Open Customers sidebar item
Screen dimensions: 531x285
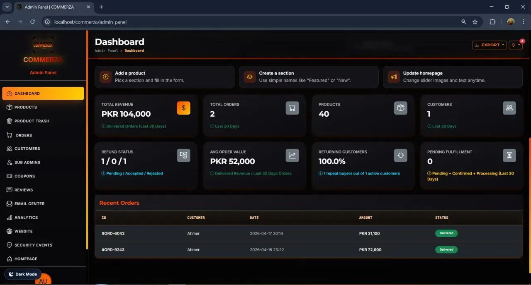pyautogui.click(x=43, y=148)
